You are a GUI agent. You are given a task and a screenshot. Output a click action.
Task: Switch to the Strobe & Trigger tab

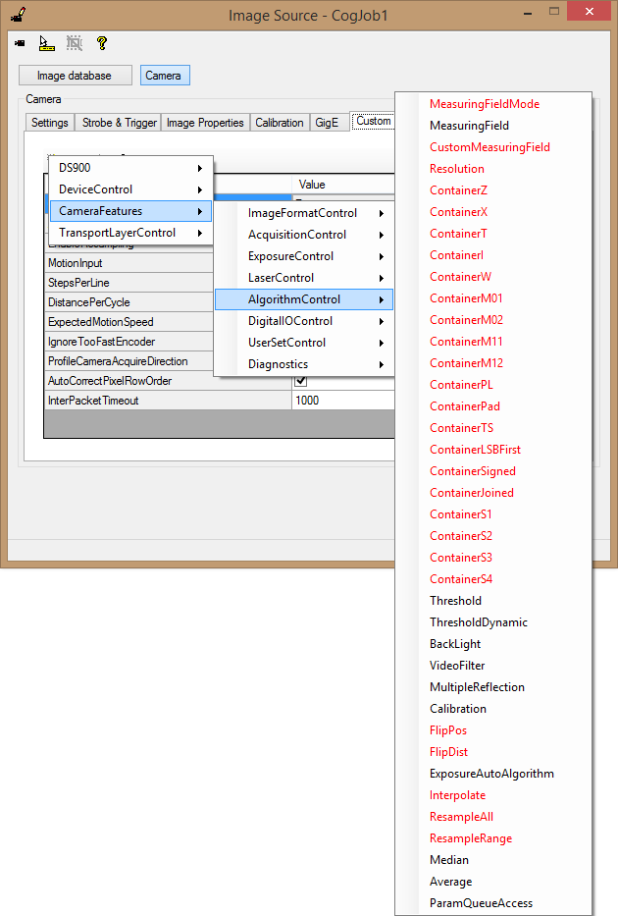coord(119,123)
